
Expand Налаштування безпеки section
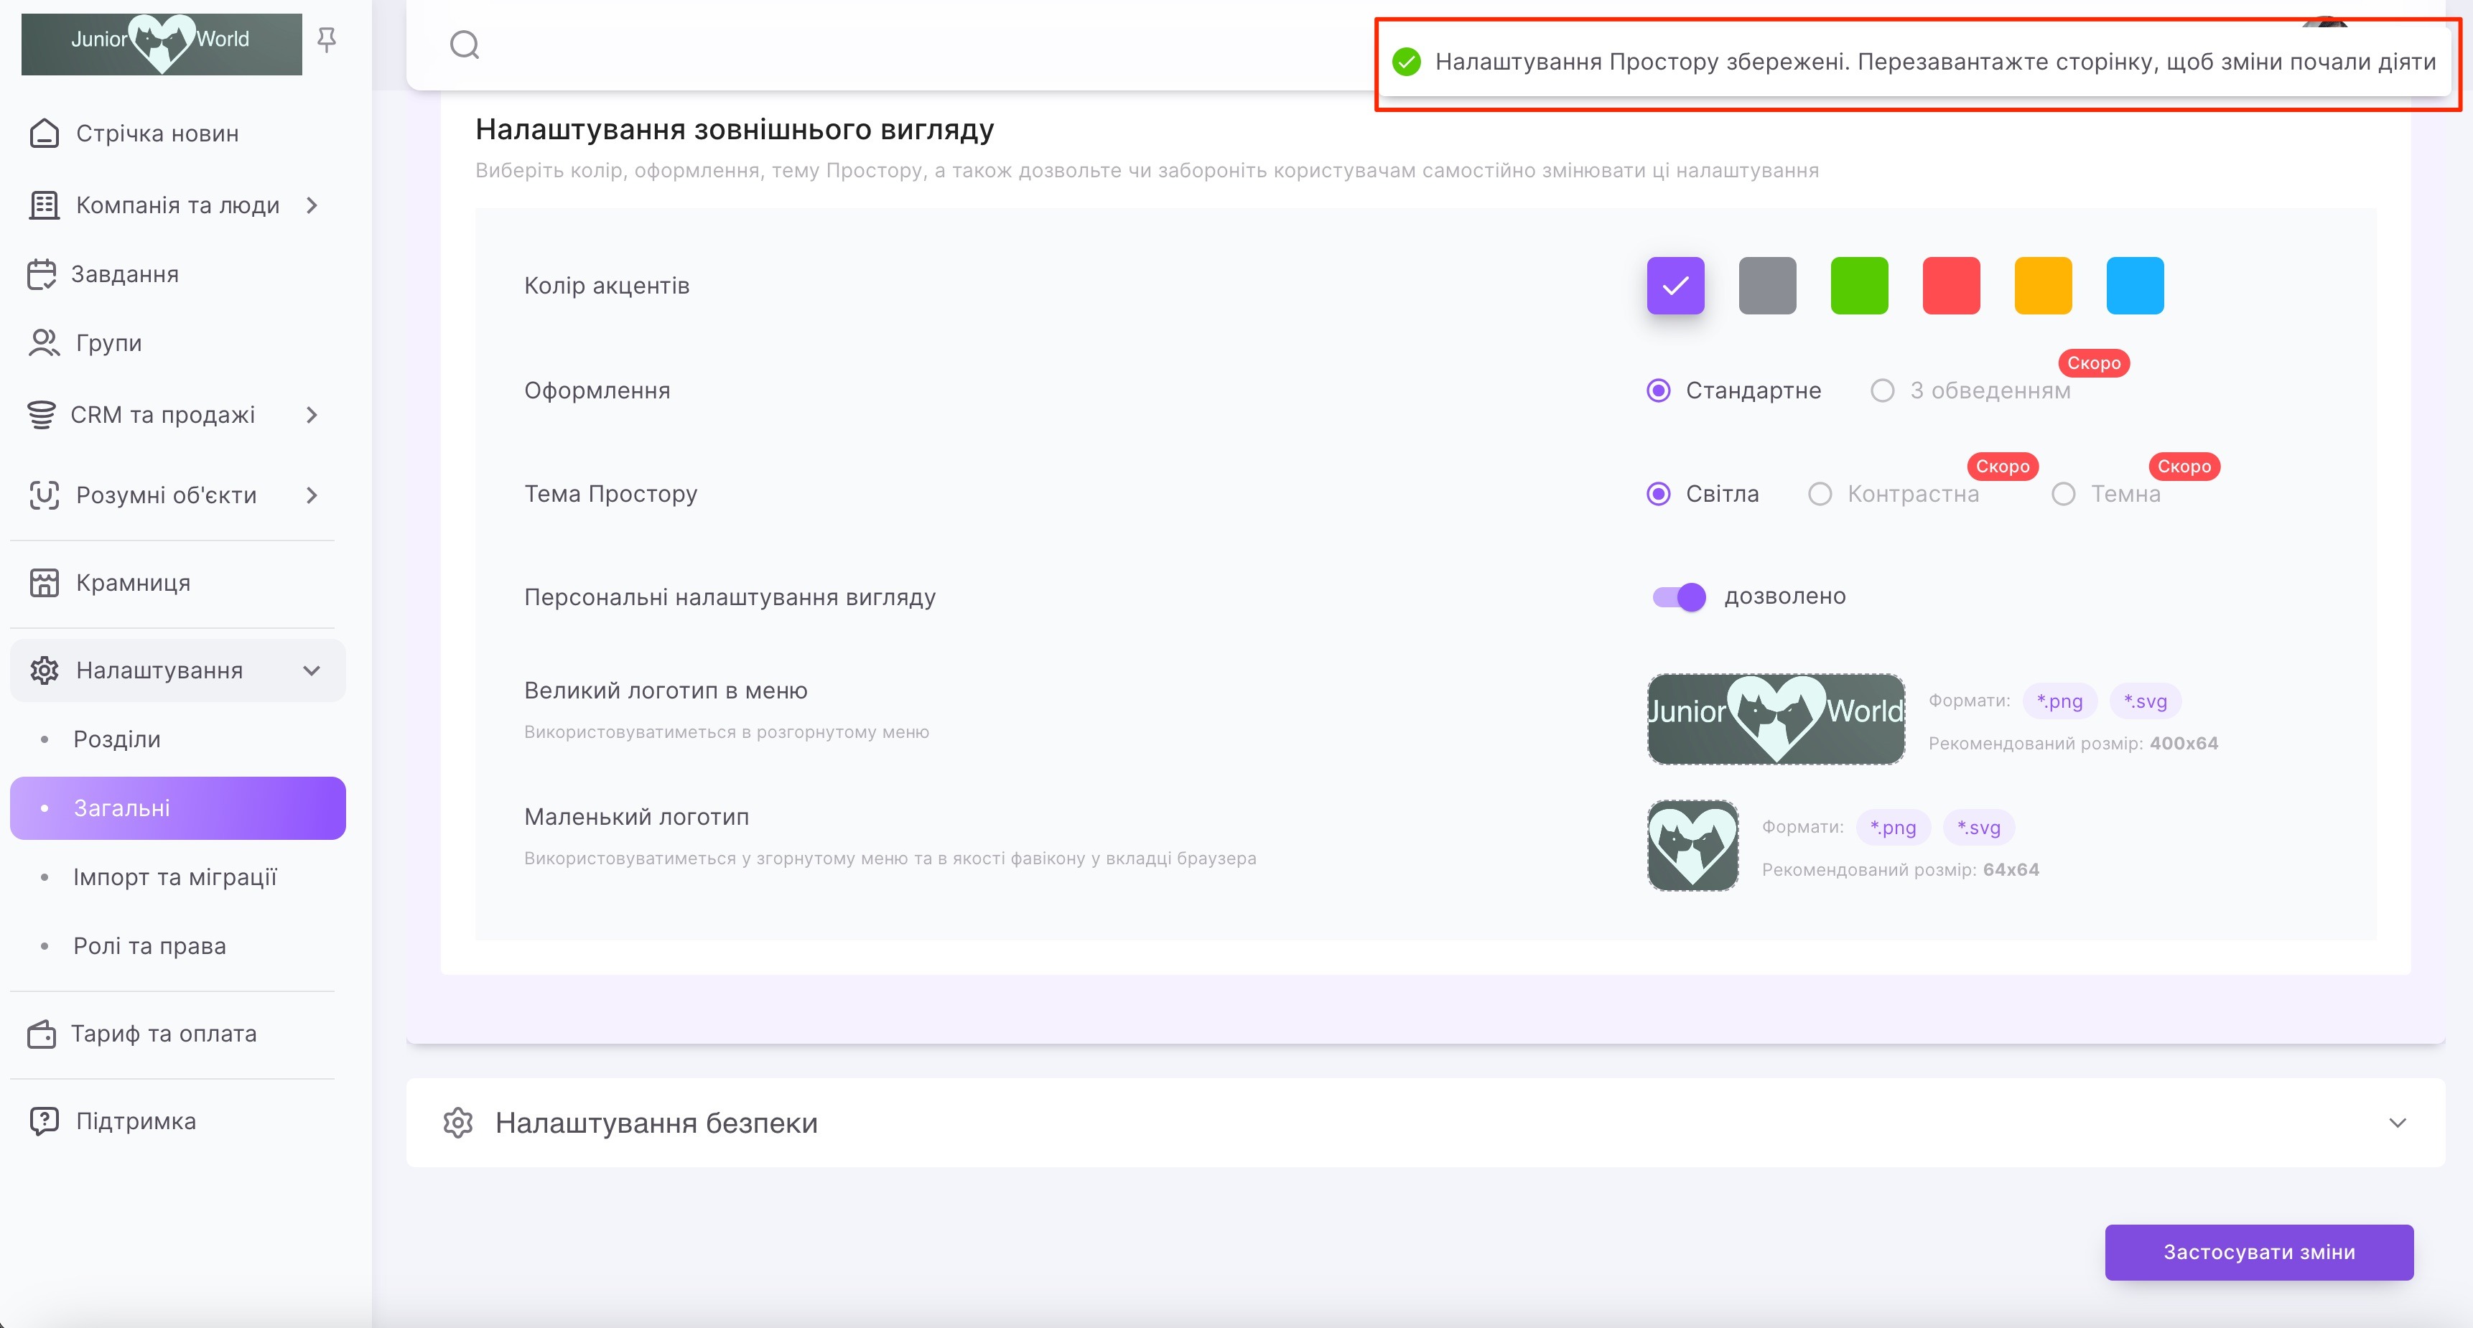(2396, 1123)
